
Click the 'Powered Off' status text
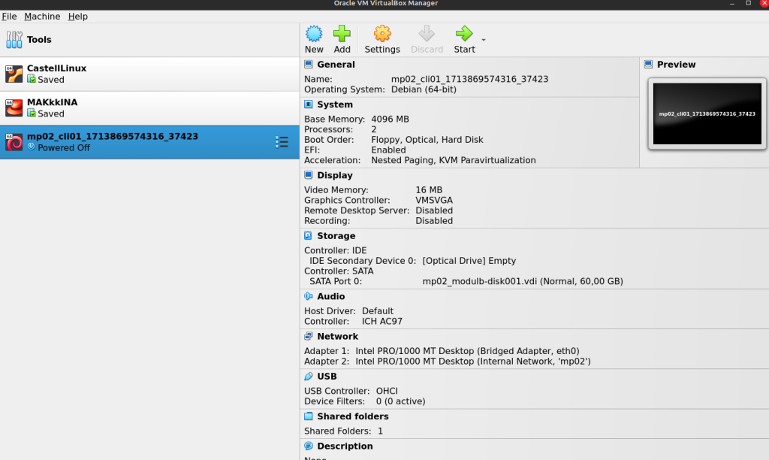(x=64, y=148)
